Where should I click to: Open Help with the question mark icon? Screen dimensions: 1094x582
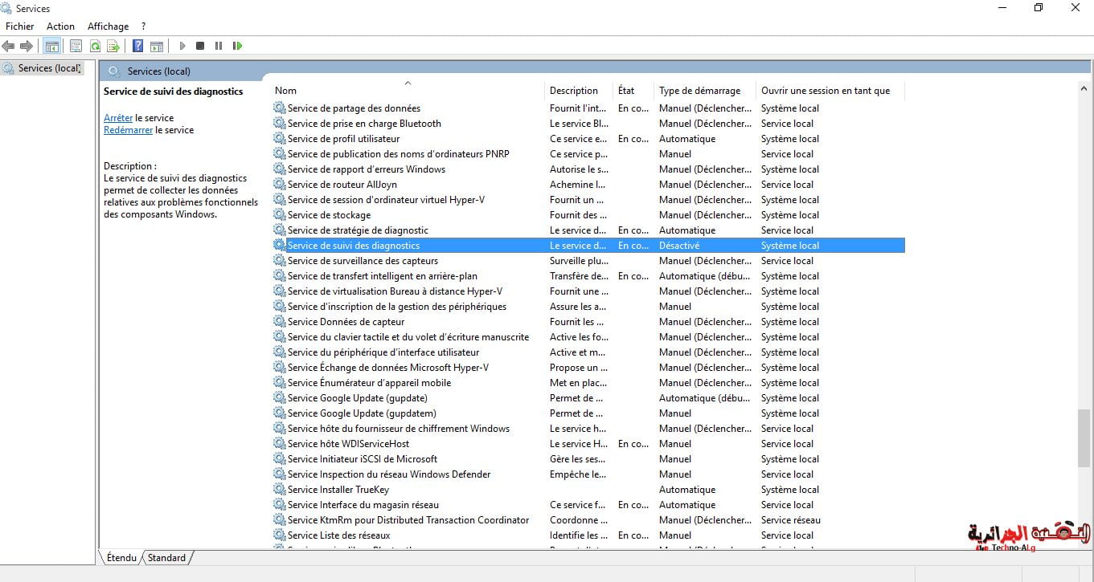point(138,47)
